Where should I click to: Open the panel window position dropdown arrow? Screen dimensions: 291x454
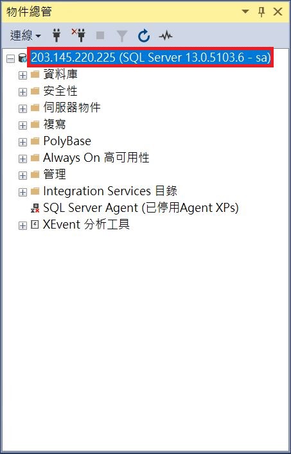[245, 12]
